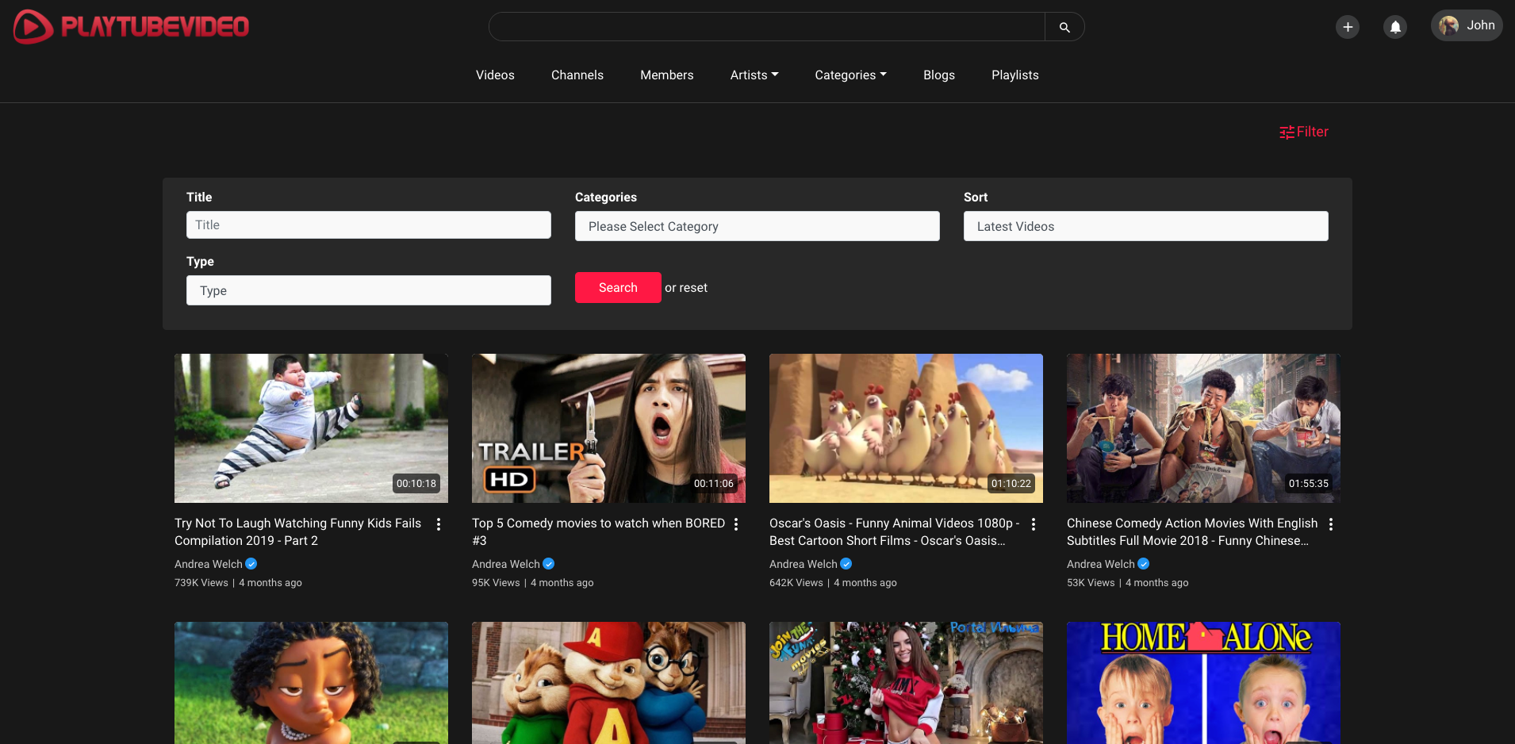1515x744 pixels.
Task: Click the Funny Kids Fails thumbnail
Action: point(311,428)
